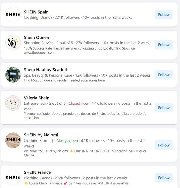Click the SHEIN France profile logo
This screenshot has width=180, height=188.
(13, 178)
